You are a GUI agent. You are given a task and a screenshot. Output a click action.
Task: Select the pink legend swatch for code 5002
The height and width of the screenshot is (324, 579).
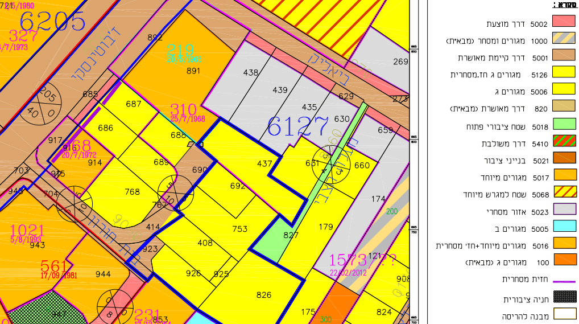[x=564, y=23]
